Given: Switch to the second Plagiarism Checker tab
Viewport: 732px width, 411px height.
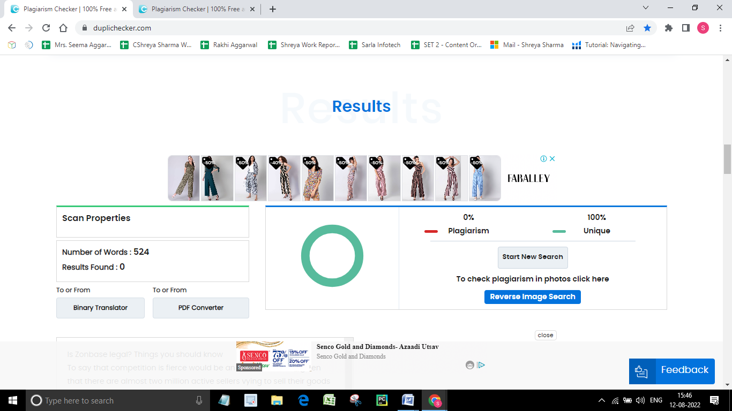Looking at the screenshot, I should click(197, 9).
